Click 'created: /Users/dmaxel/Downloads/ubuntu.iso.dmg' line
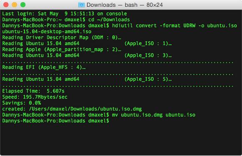Viewport: 242px width, 156px height. pos(72,109)
